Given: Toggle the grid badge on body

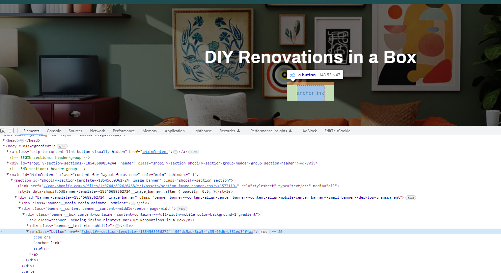Looking at the screenshot, I should (62, 146).
